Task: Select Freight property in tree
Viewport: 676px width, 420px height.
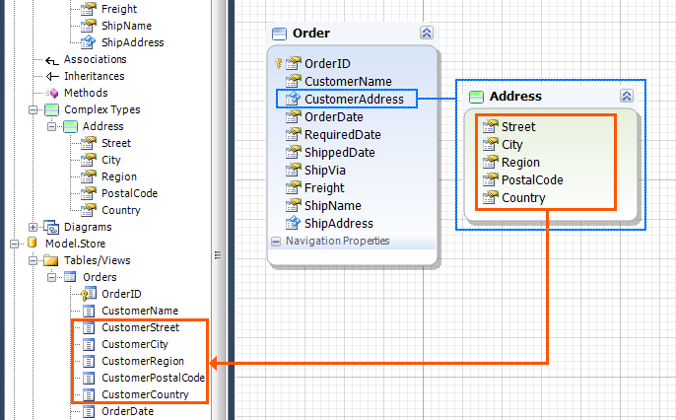Action: 119,9
